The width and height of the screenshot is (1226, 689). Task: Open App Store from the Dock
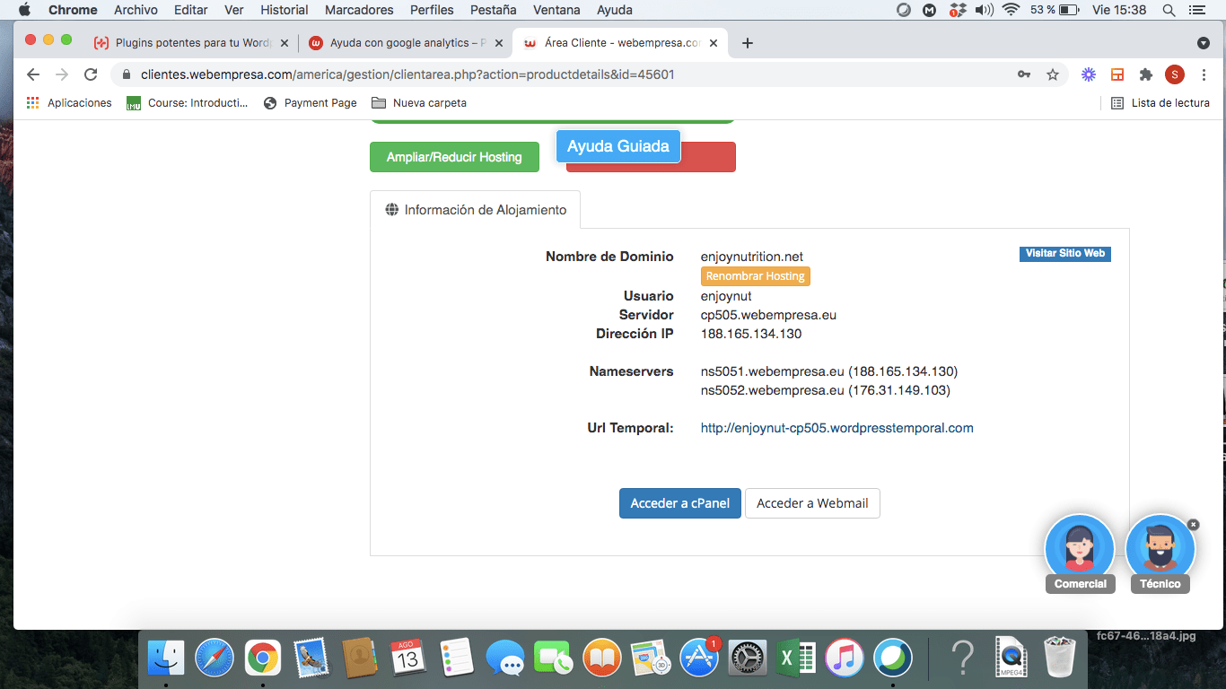coord(699,658)
